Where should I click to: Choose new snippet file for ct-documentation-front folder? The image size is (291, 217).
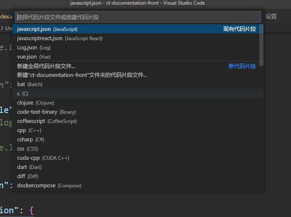click(x=138, y=75)
